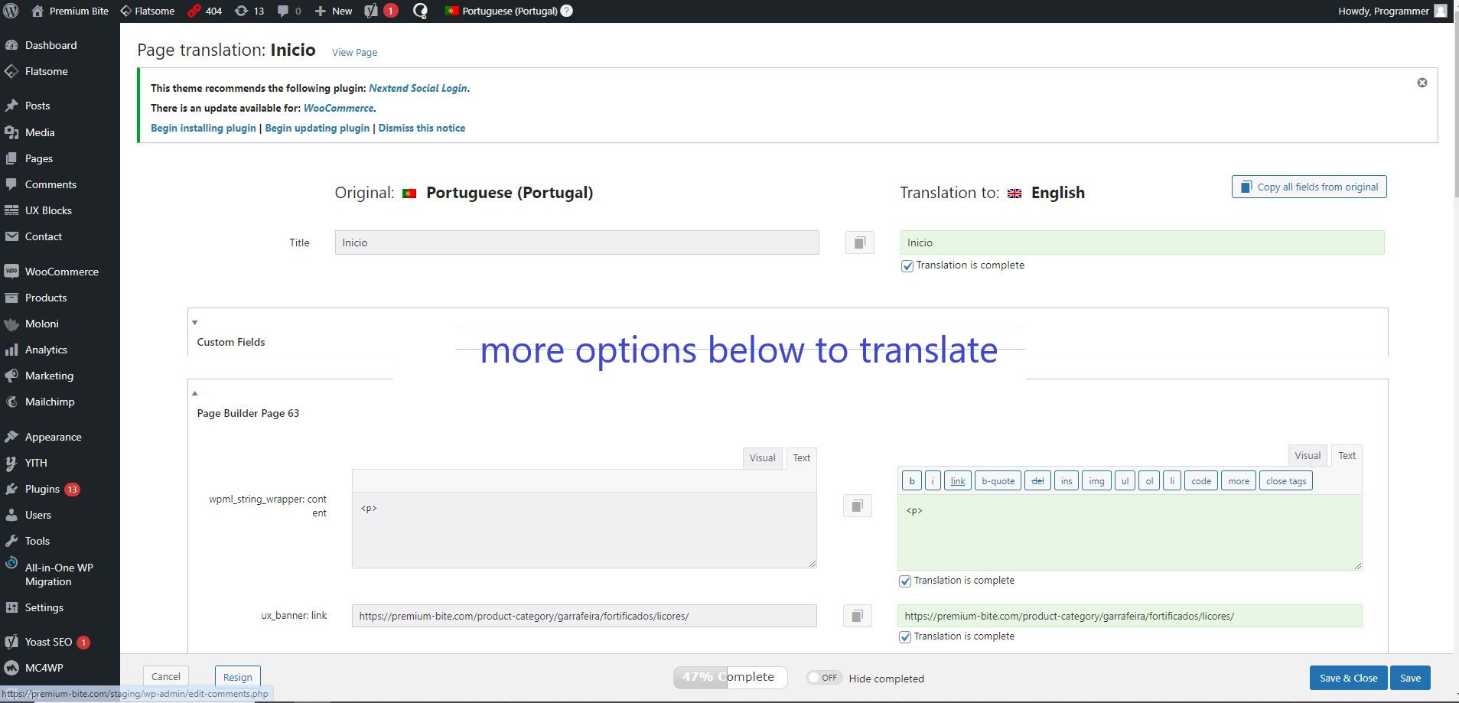Toggle the Page Builder Page 63 section
The image size is (1459, 703).
pyautogui.click(x=194, y=393)
